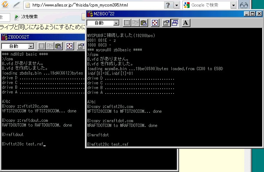Click the Google search field
The height and width of the screenshot is (172, 264).
tap(210, 5)
